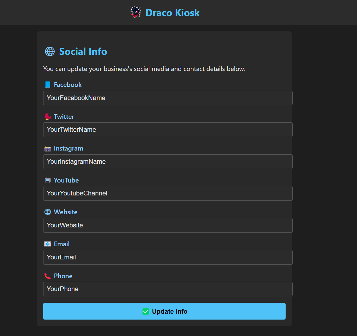Click the Twitter field label
Screen dimensions: 357x336
pyautogui.click(x=64, y=116)
